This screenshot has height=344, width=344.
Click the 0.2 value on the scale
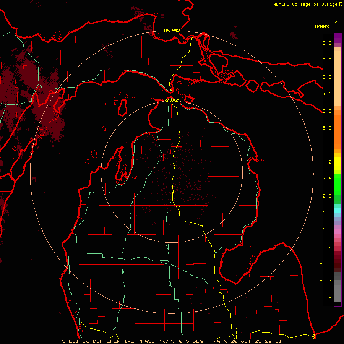point(327,247)
